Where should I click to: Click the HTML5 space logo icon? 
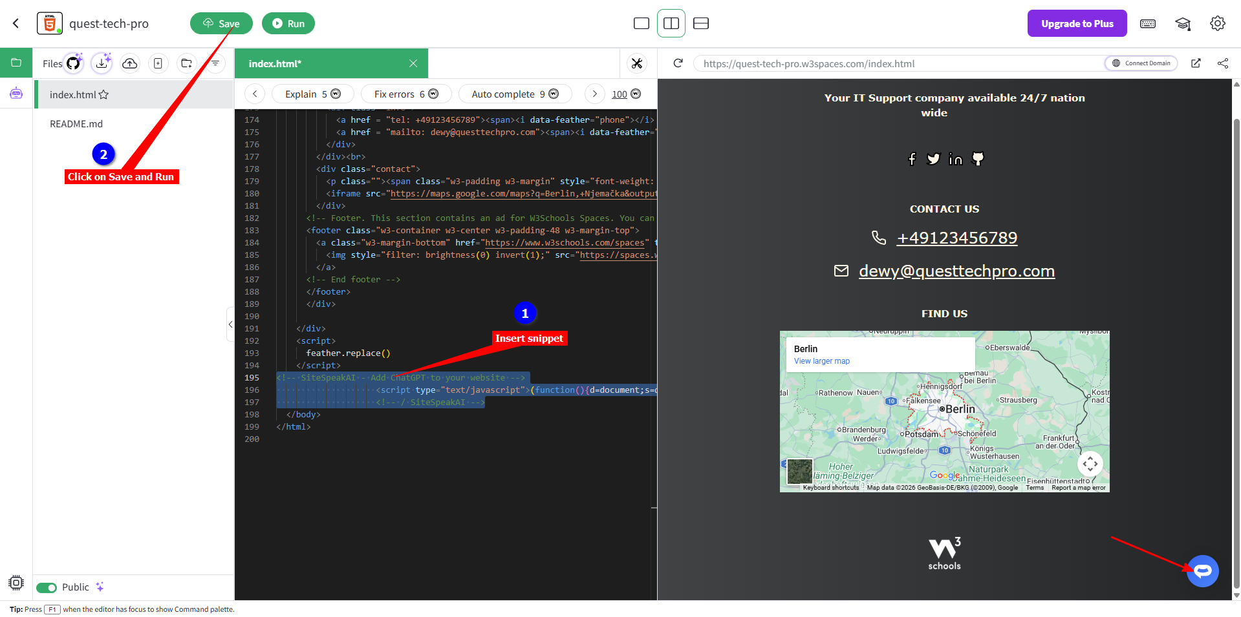50,23
